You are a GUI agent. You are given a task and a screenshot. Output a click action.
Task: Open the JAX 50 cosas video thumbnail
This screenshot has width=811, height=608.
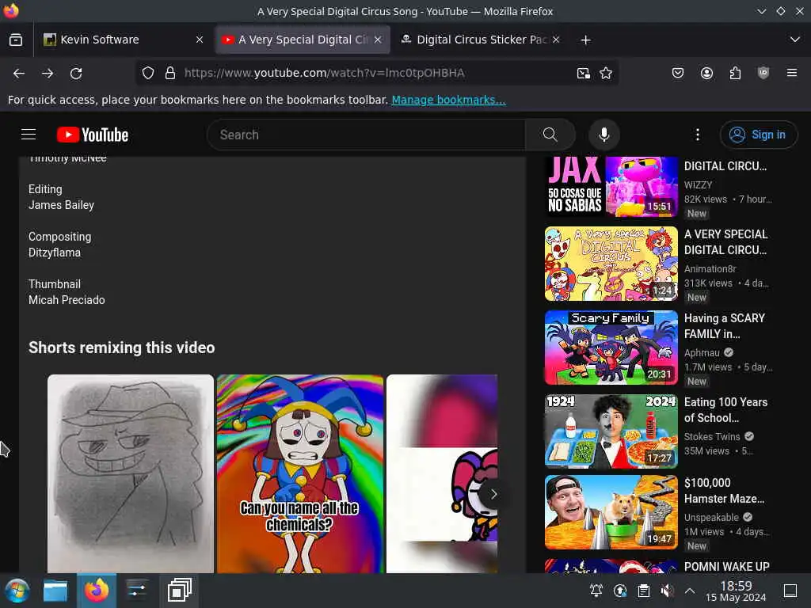coord(611,186)
